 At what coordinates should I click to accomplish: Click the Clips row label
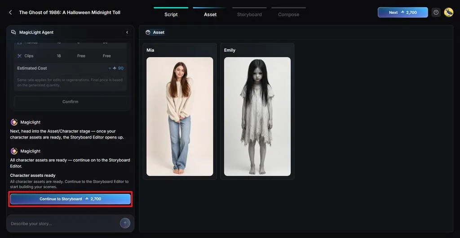point(29,56)
